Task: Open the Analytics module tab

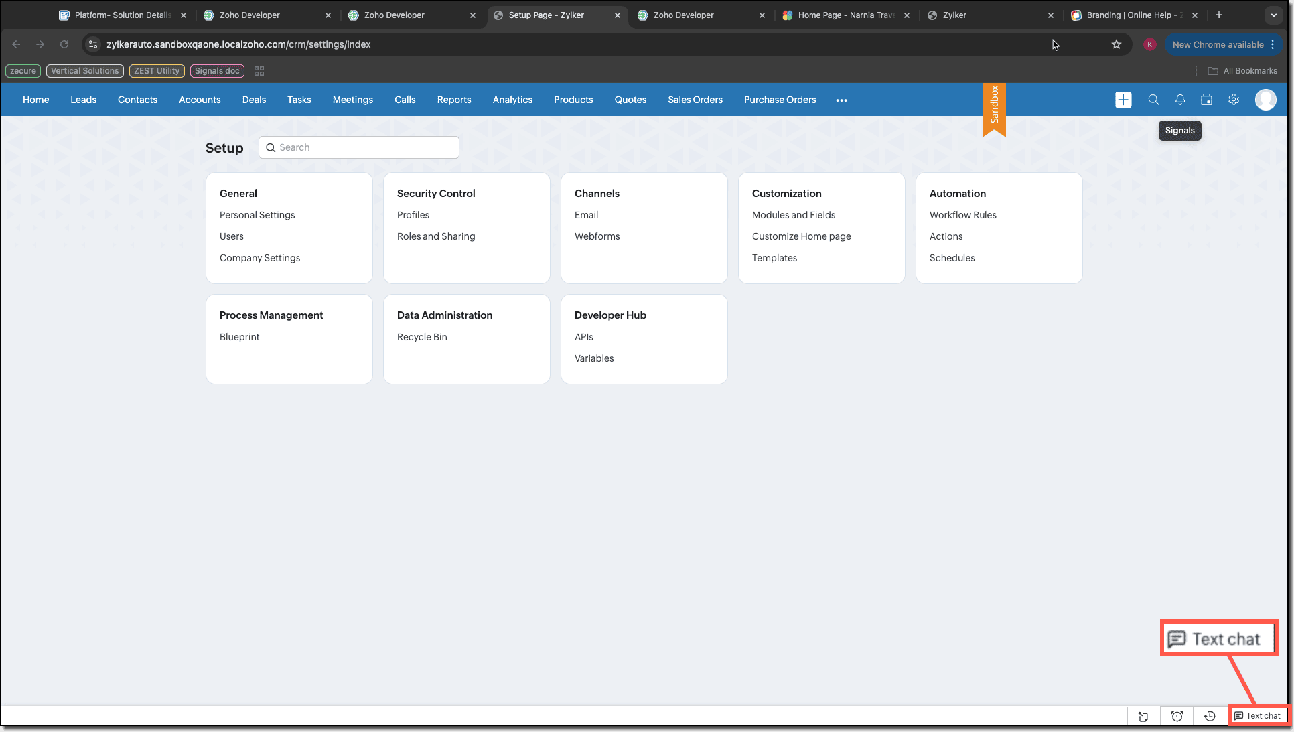Action: [512, 100]
